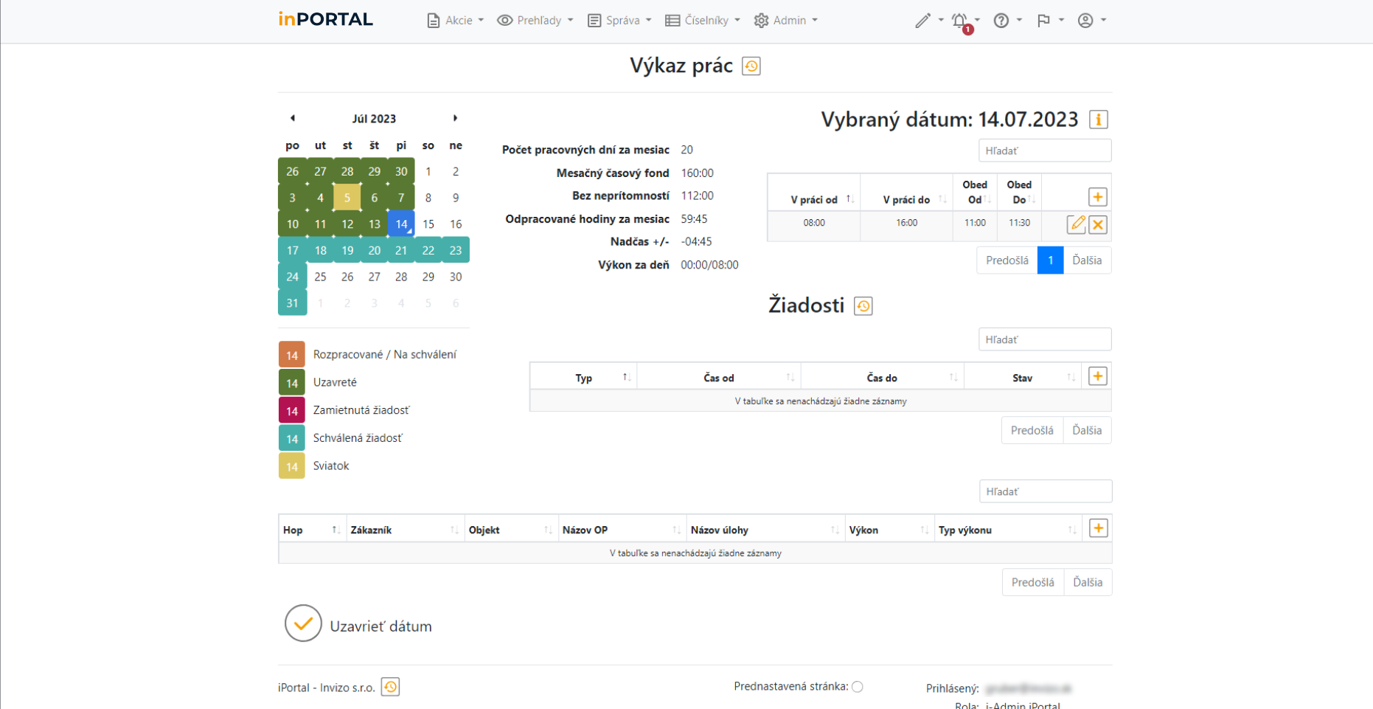Edit the 08:00 attendance row
1373x709 pixels.
(1077, 224)
